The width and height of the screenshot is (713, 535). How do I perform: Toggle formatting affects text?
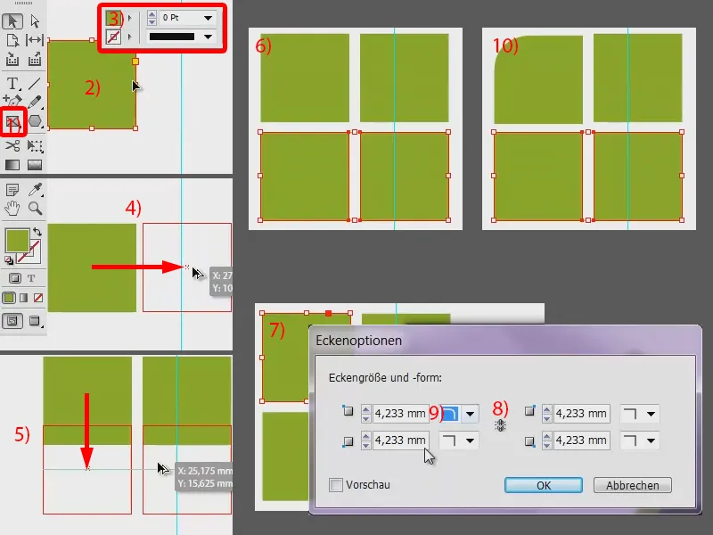(31, 278)
